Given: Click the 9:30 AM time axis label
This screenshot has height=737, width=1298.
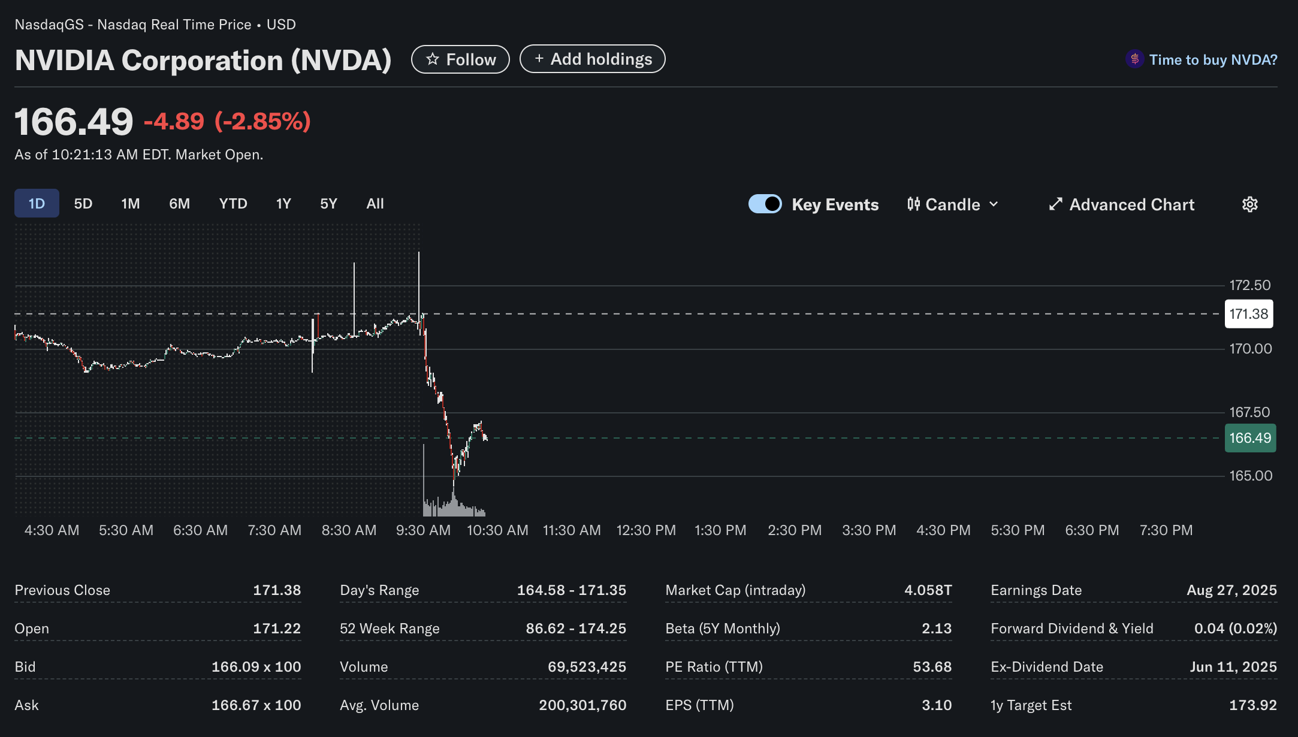Looking at the screenshot, I should click(x=423, y=530).
